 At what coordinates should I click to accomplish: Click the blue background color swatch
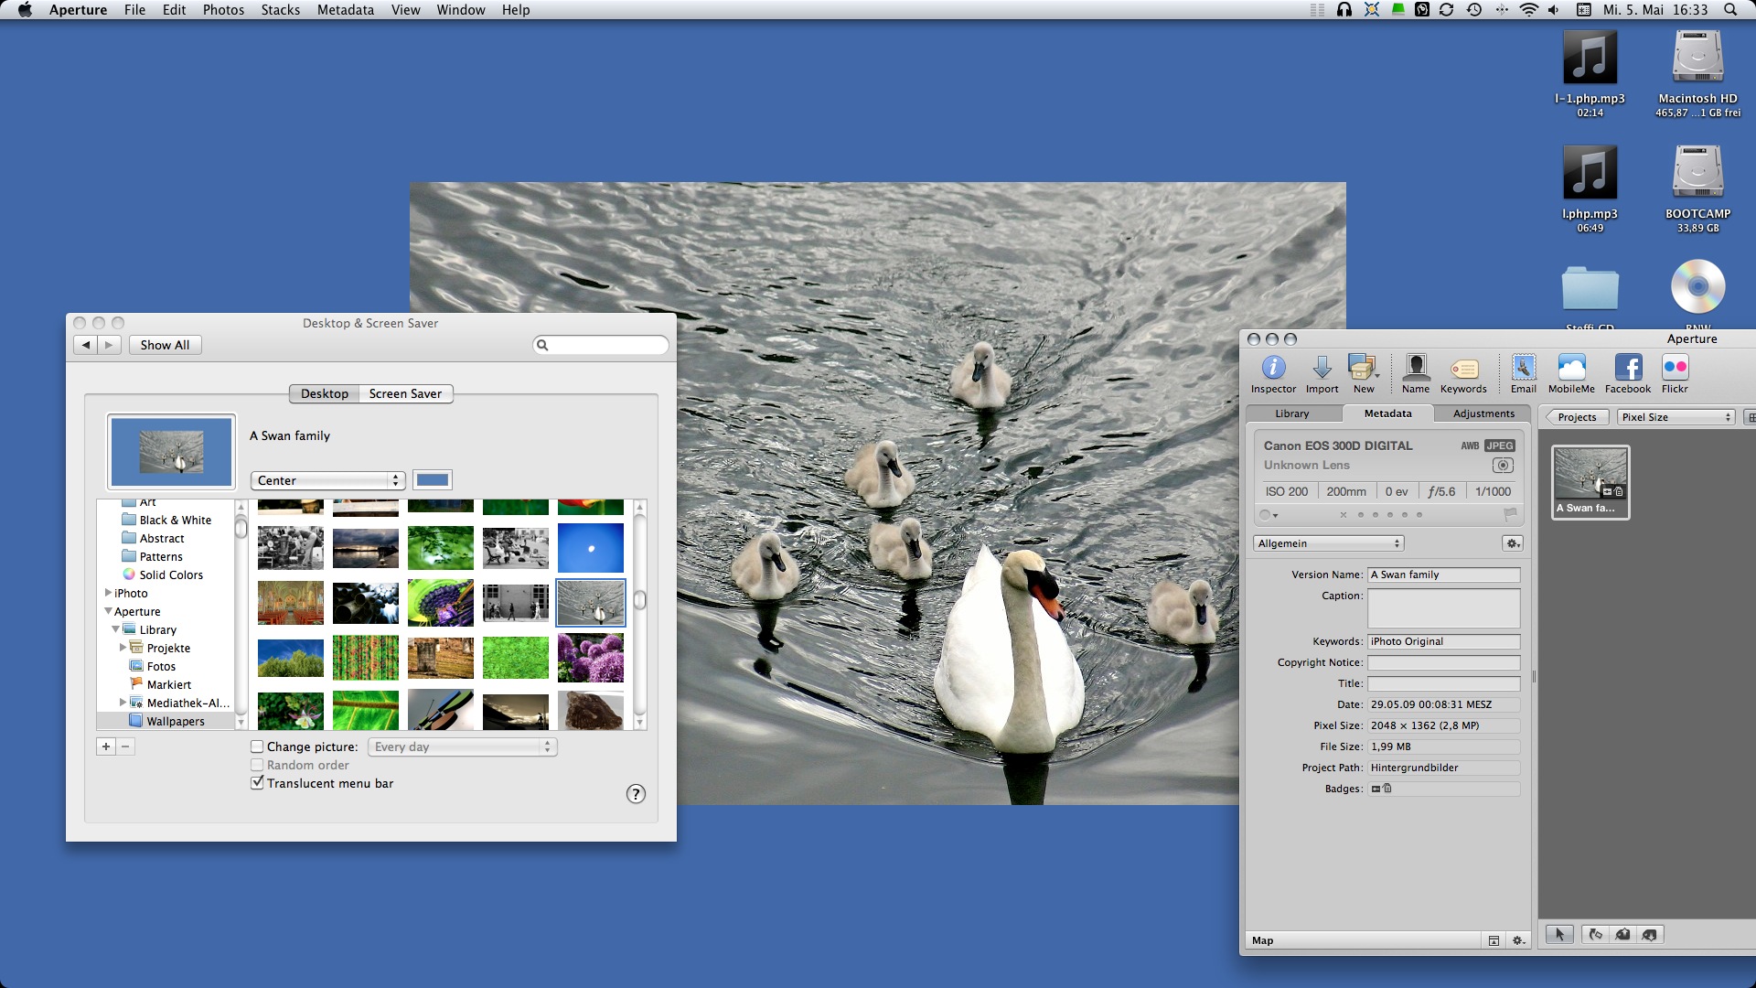433,480
